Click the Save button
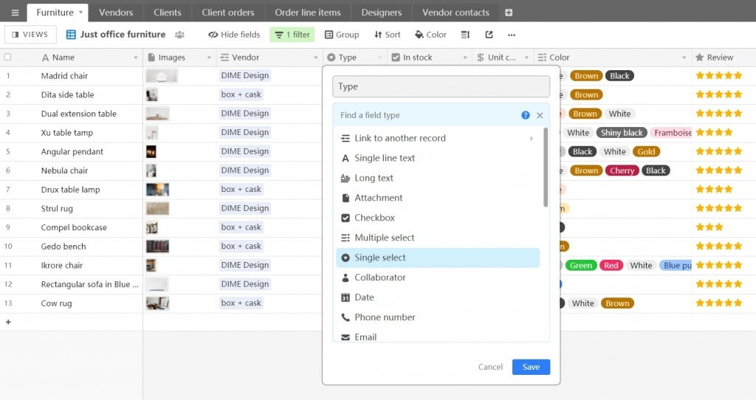The image size is (756, 400). pyautogui.click(x=531, y=367)
